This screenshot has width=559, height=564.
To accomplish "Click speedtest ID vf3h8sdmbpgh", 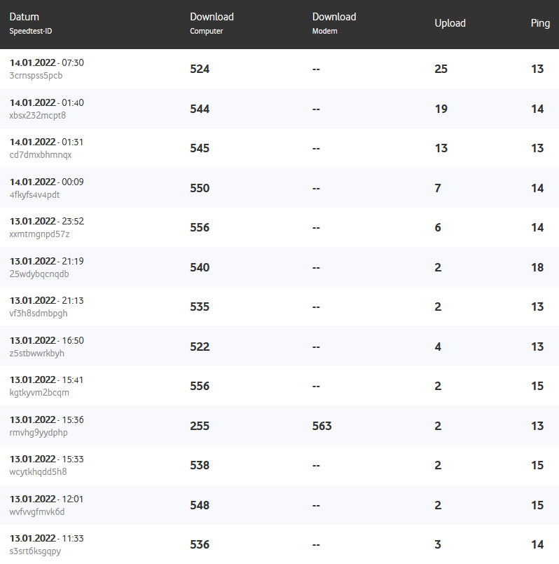I will click(39, 313).
